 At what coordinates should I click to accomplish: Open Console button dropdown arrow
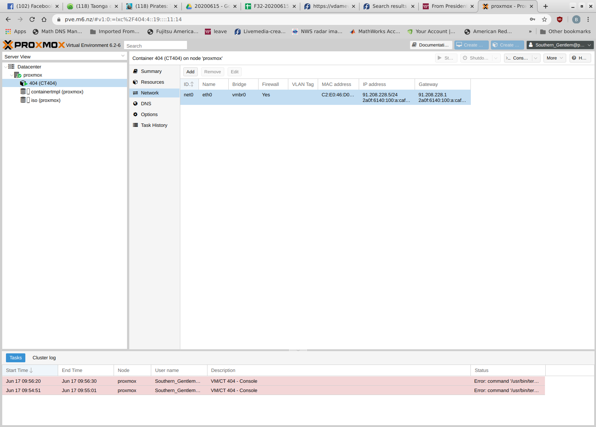point(536,58)
